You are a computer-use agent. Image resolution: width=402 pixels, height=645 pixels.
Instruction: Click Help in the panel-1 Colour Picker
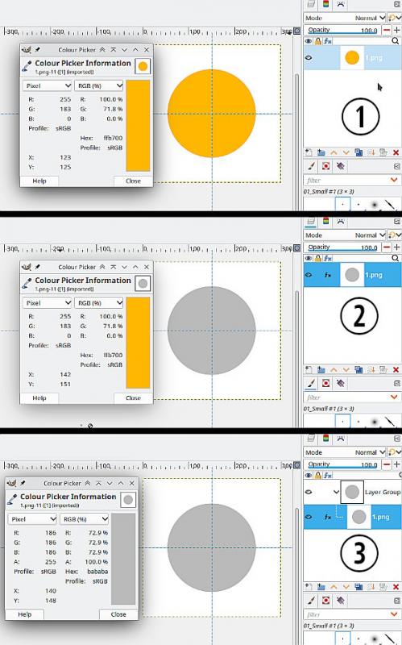[39, 181]
